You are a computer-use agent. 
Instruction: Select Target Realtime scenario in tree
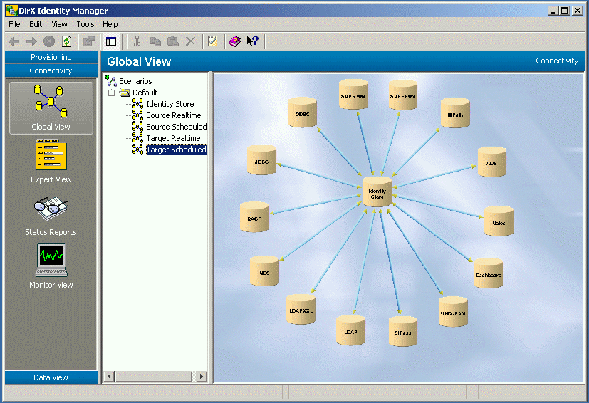[x=173, y=138]
